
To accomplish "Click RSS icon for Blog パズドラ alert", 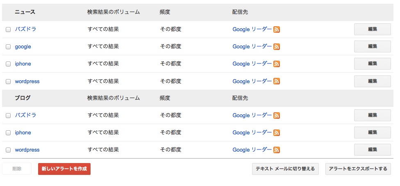I will tap(277, 115).
